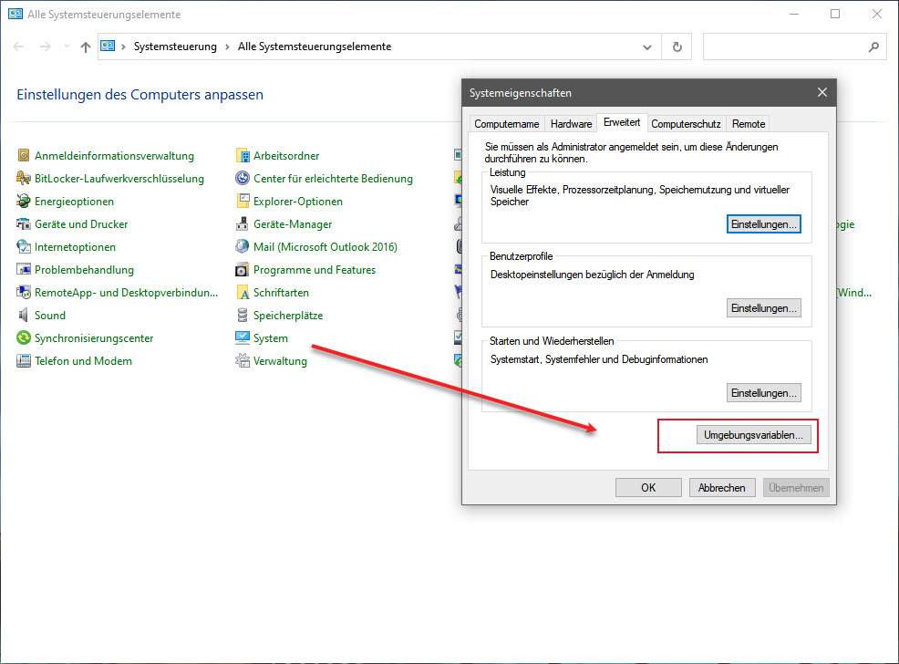Open Leistung Einstellungen button
This screenshot has height=664, width=899.
click(x=764, y=224)
